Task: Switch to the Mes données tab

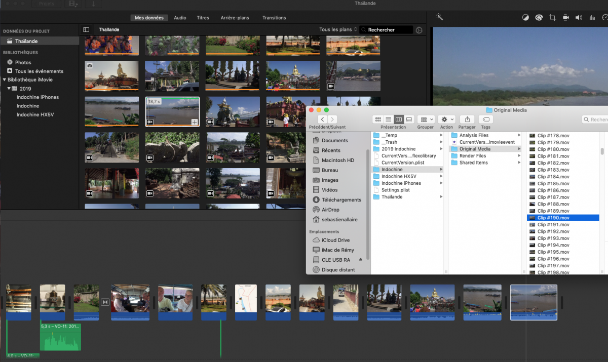Action: (x=149, y=18)
